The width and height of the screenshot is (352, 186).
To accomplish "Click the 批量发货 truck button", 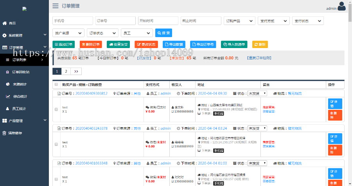I will [119, 45].
